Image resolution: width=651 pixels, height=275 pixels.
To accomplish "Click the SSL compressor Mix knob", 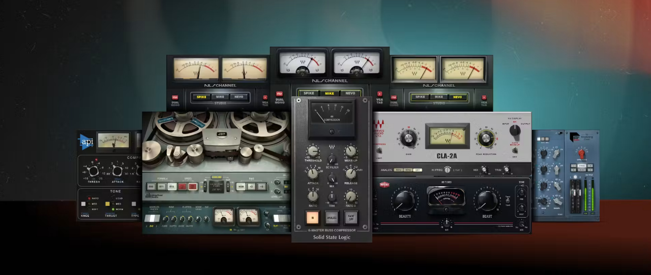I will click(x=332, y=178).
